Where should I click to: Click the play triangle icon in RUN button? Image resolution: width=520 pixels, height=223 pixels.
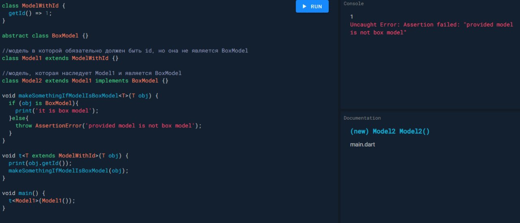tap(304, 6)
